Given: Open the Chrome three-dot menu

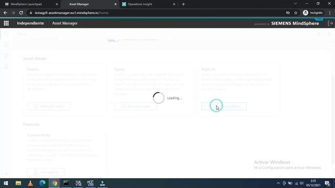Looking at the screenshot, I should tap(330, 13).
